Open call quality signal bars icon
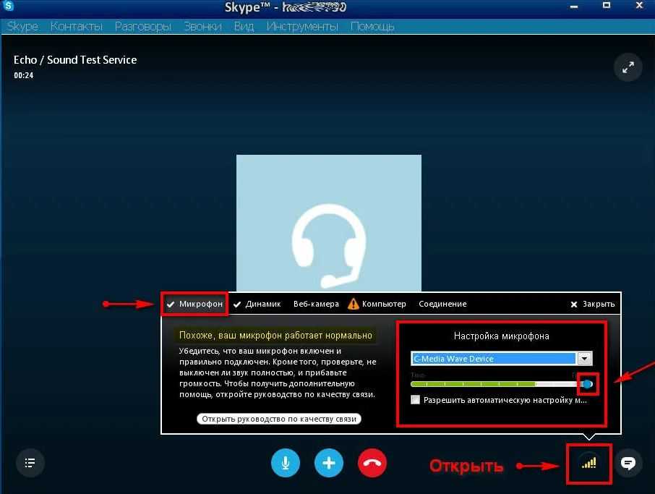The image size is (655, 494). 588,463
